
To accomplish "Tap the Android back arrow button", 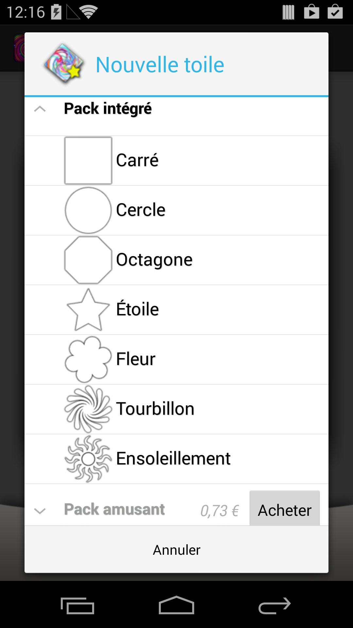I will [275, 606].
